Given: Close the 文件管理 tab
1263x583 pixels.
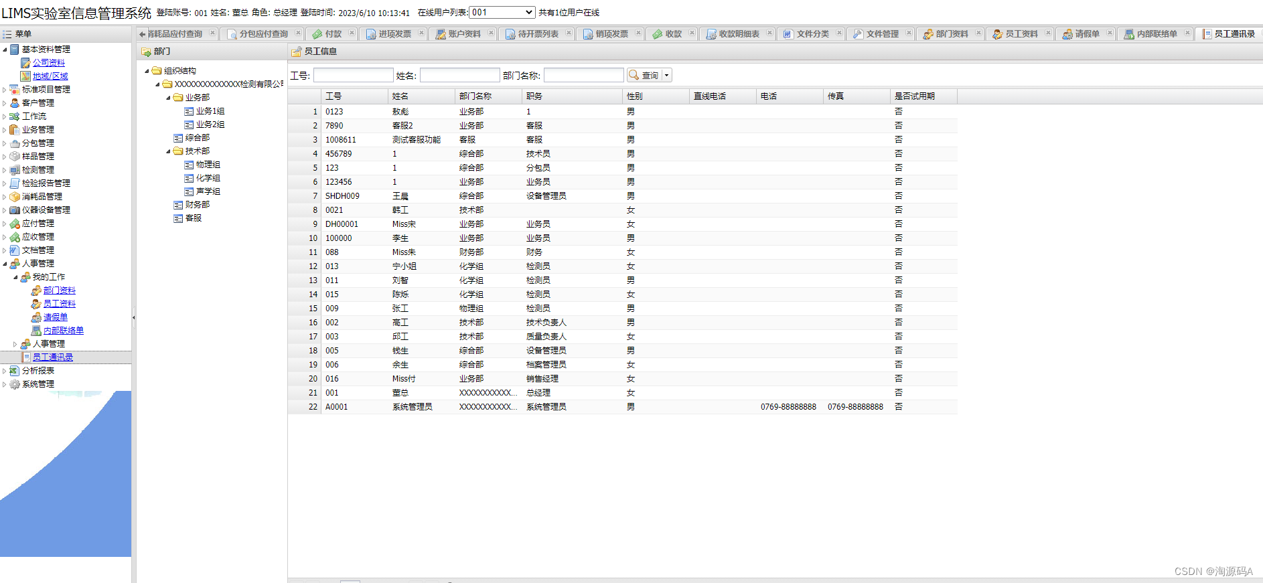Looking at the screenshot, I should [909, 33].
